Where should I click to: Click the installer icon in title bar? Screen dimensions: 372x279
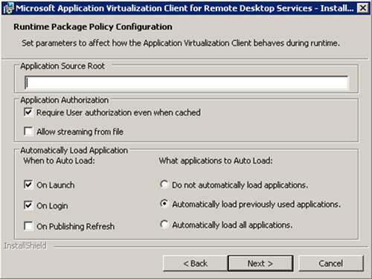8,8
